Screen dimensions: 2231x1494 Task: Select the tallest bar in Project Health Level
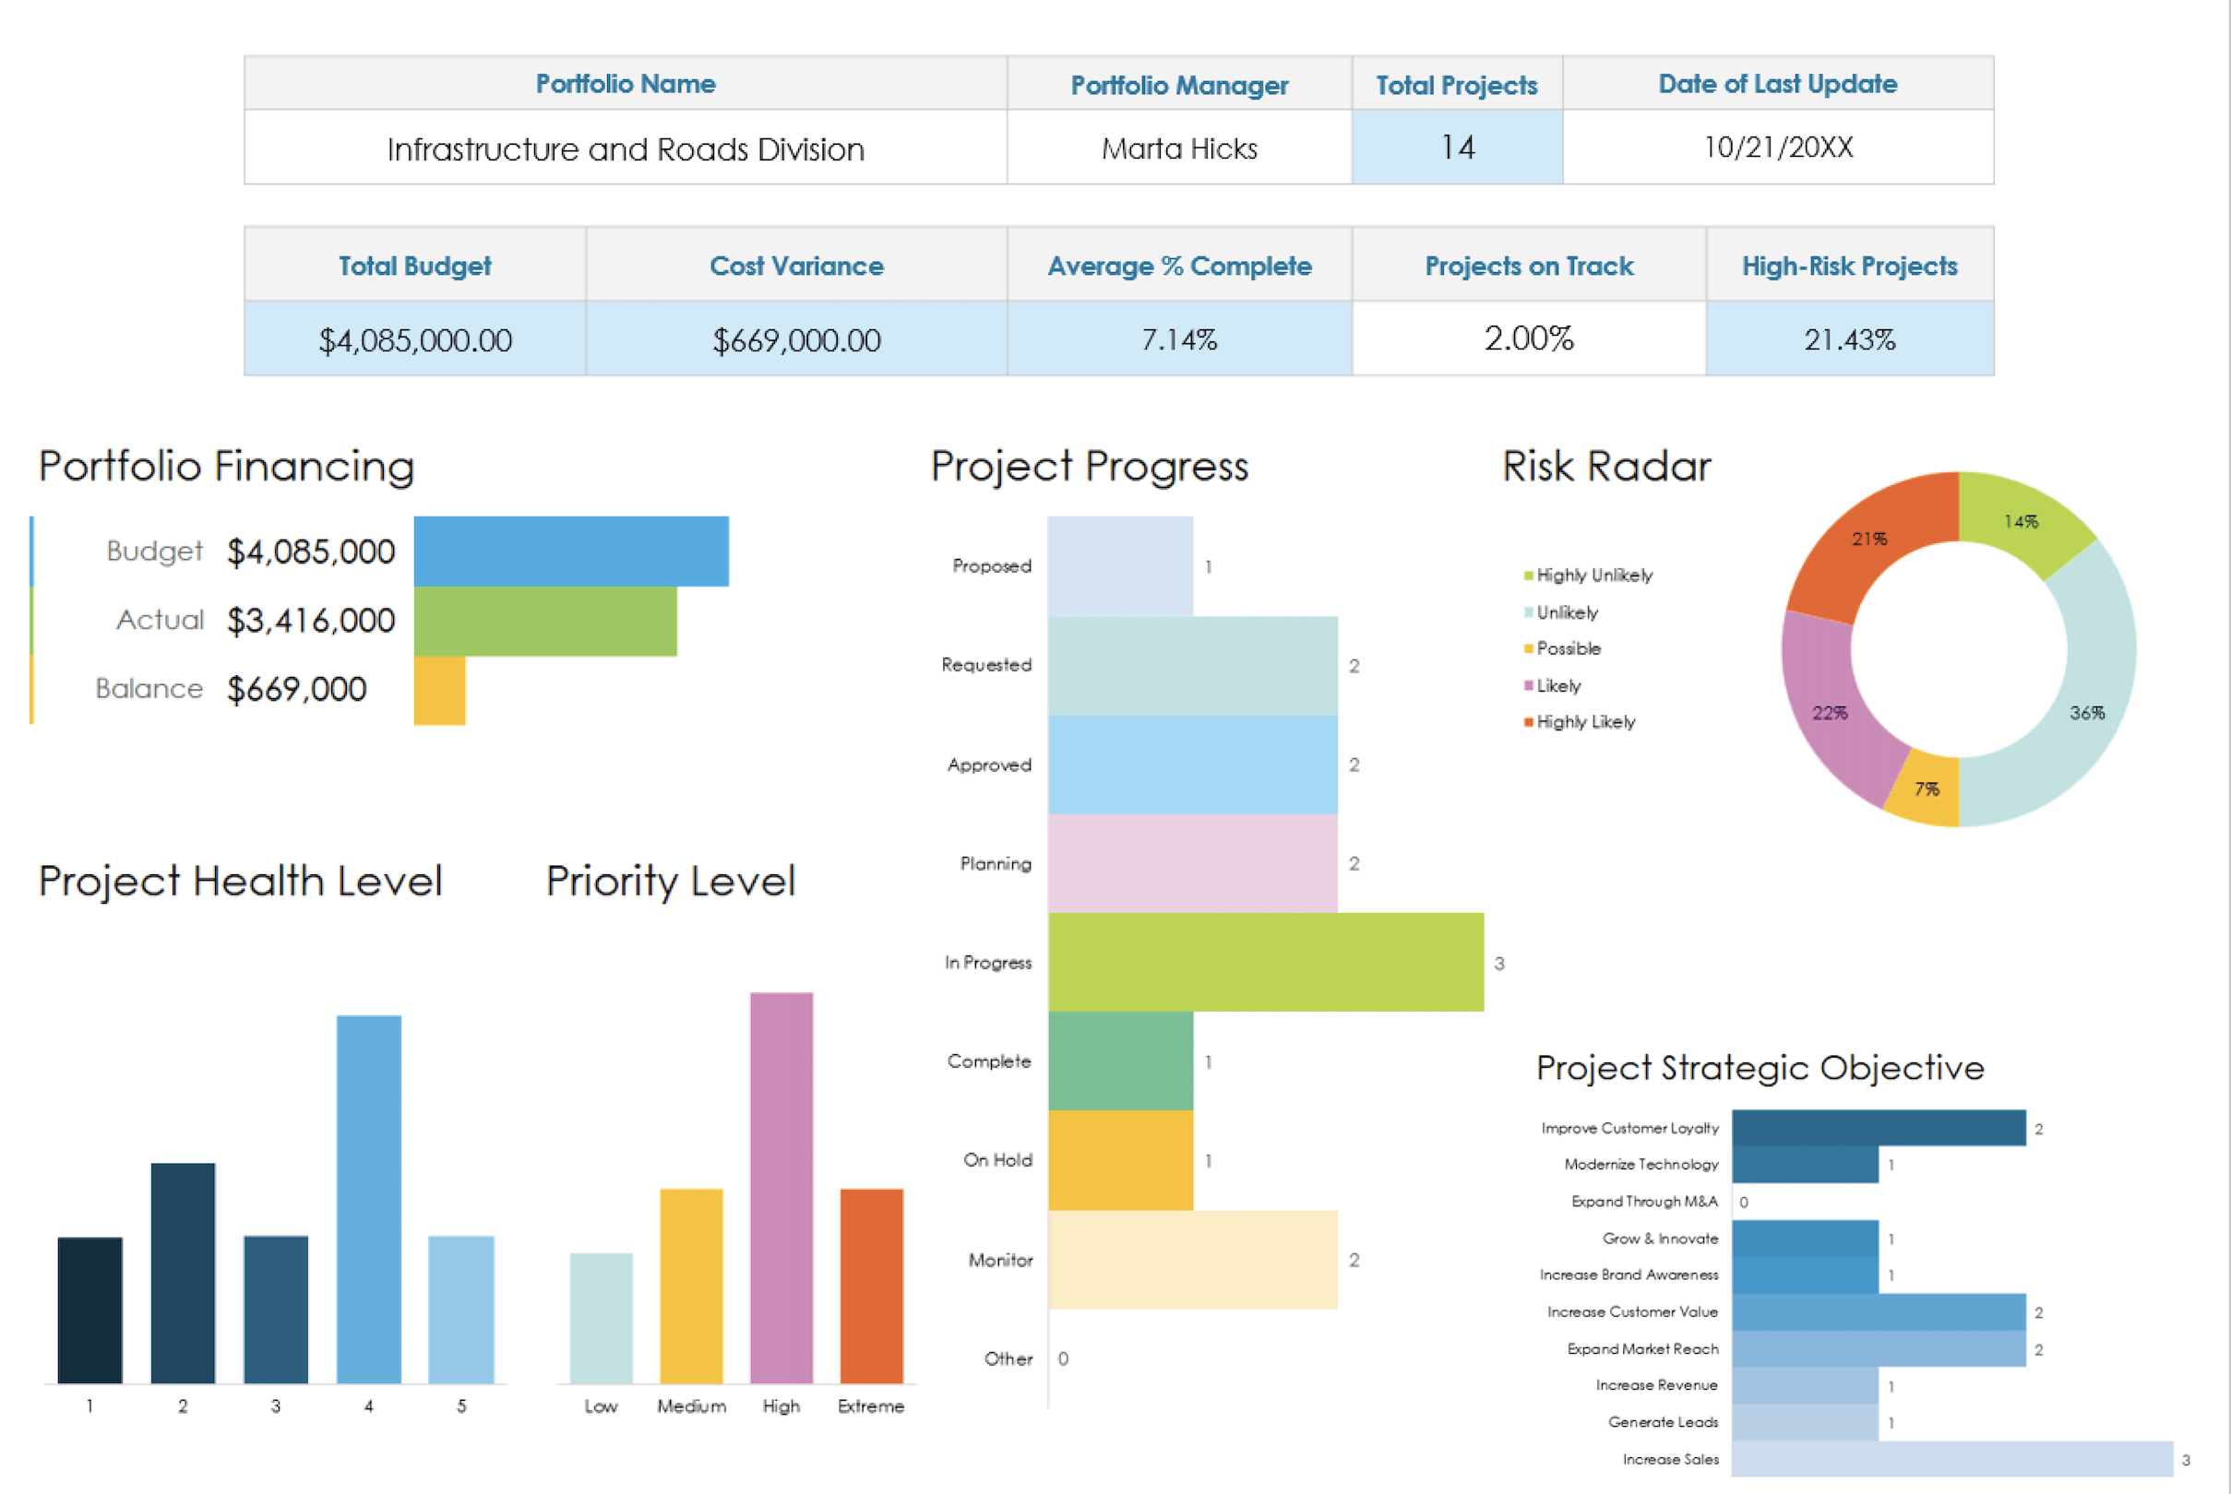click(368, 1201)
